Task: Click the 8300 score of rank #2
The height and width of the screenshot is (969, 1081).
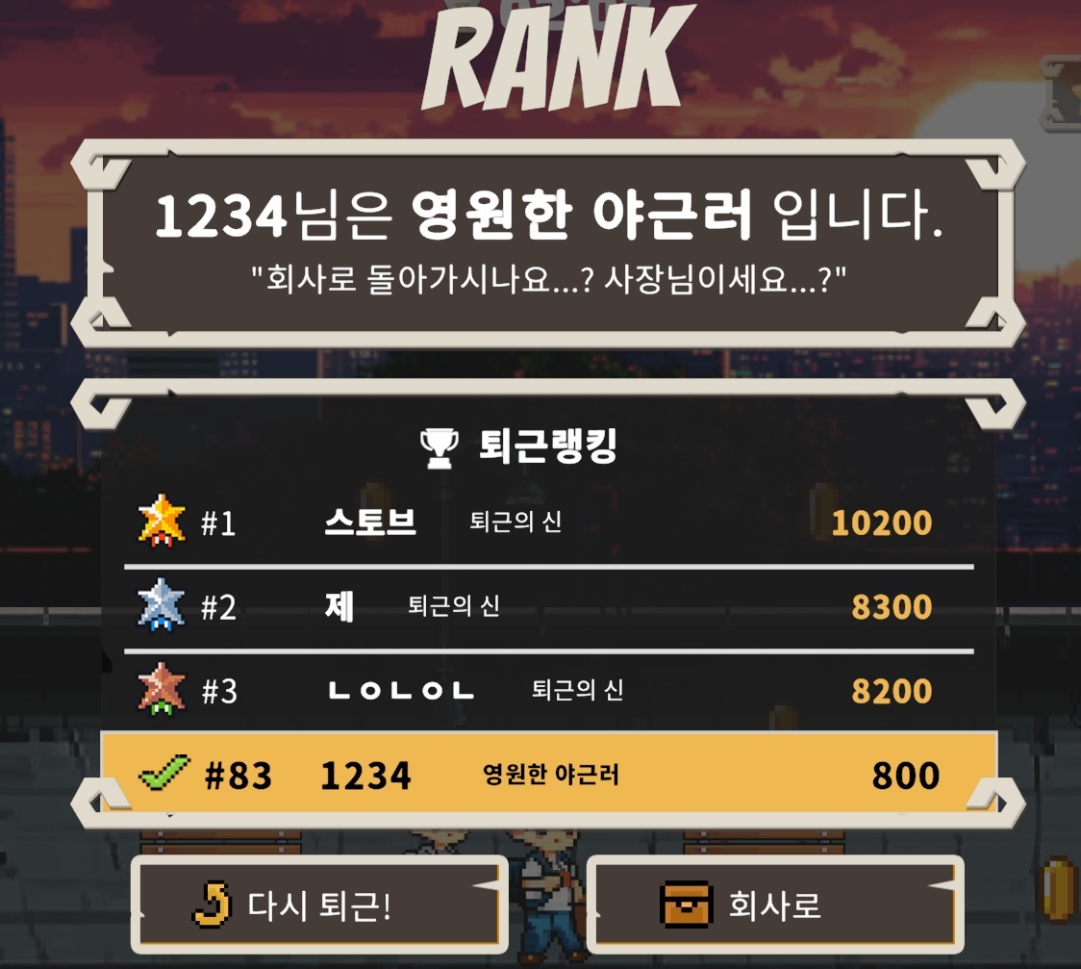Action: pos(892,607)
